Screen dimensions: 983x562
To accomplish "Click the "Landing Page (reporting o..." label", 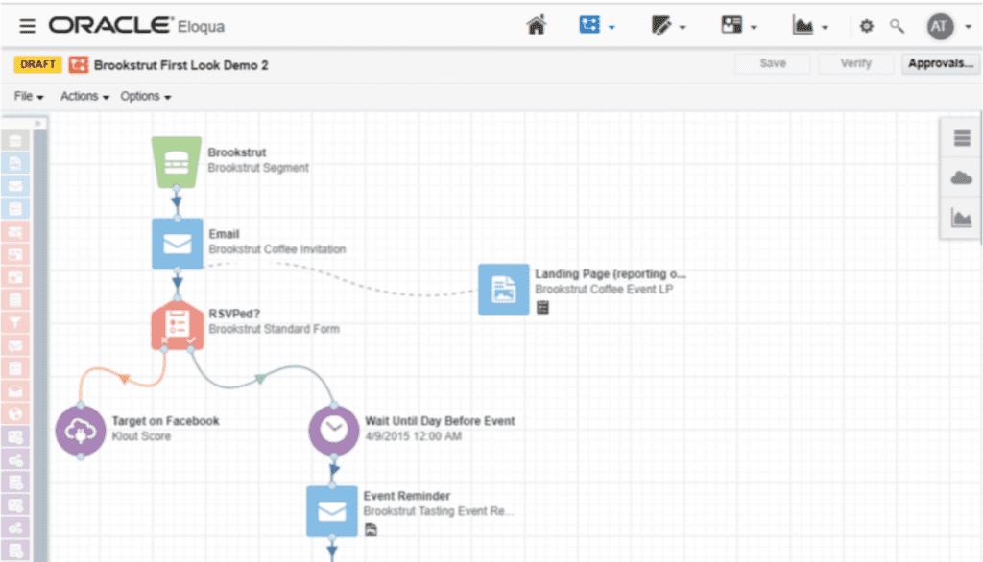I will 611,273.
